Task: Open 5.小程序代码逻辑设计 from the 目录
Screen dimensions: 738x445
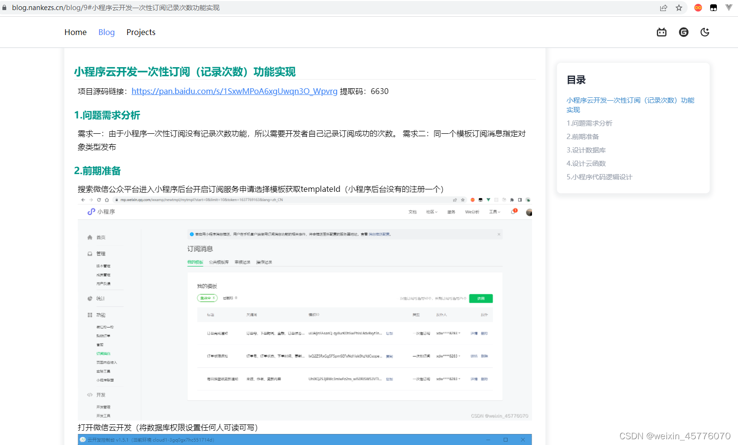Action: tap(600, 176)
